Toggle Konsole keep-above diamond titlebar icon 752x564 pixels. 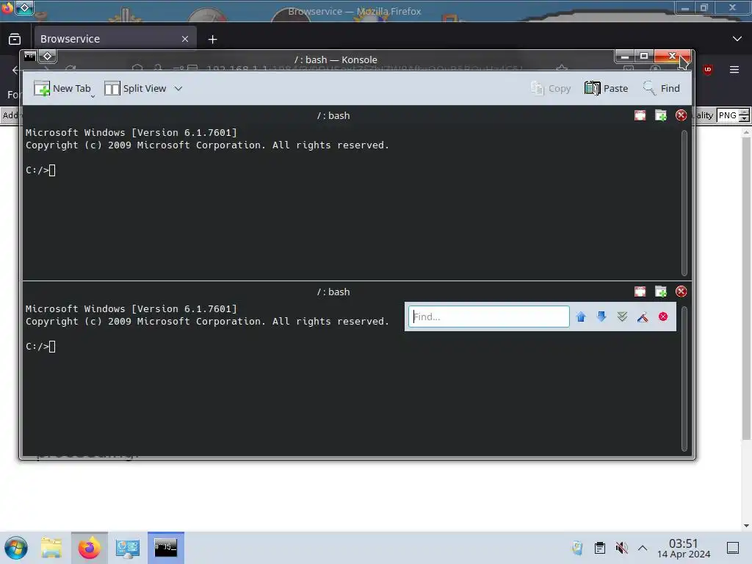click(48, 56)
